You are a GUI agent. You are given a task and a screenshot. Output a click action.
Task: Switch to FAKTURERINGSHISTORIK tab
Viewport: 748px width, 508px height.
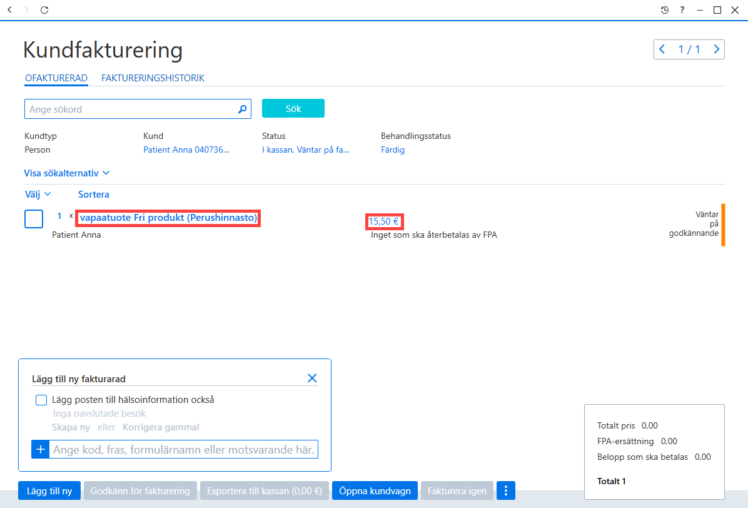point(153,78)
